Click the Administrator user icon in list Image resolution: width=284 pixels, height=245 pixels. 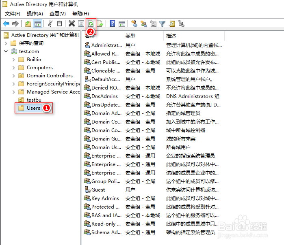[x=87, y=45]
